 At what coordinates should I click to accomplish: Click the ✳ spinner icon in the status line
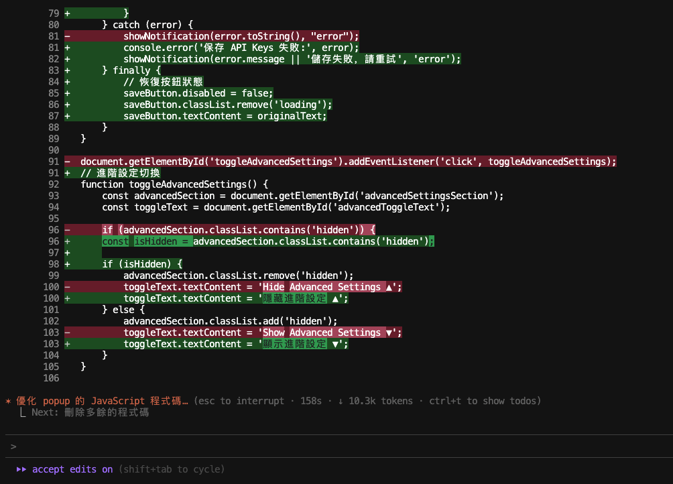click(x=8, y=400)
